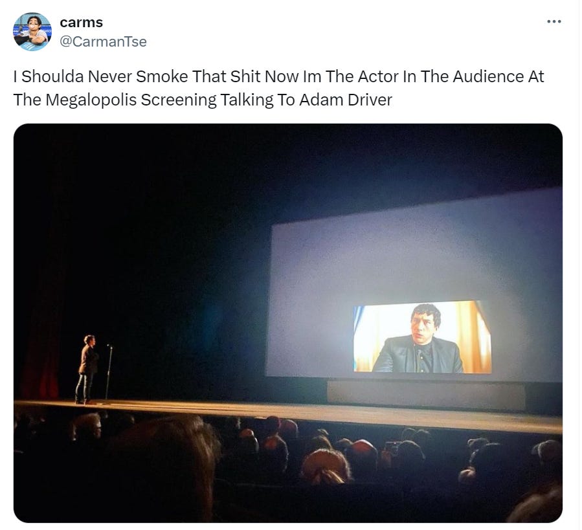
Task: Open the three-dot more options menu
Action: coord(554,21)
